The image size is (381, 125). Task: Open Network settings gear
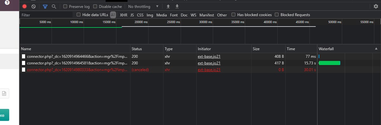tap(376, 6)
